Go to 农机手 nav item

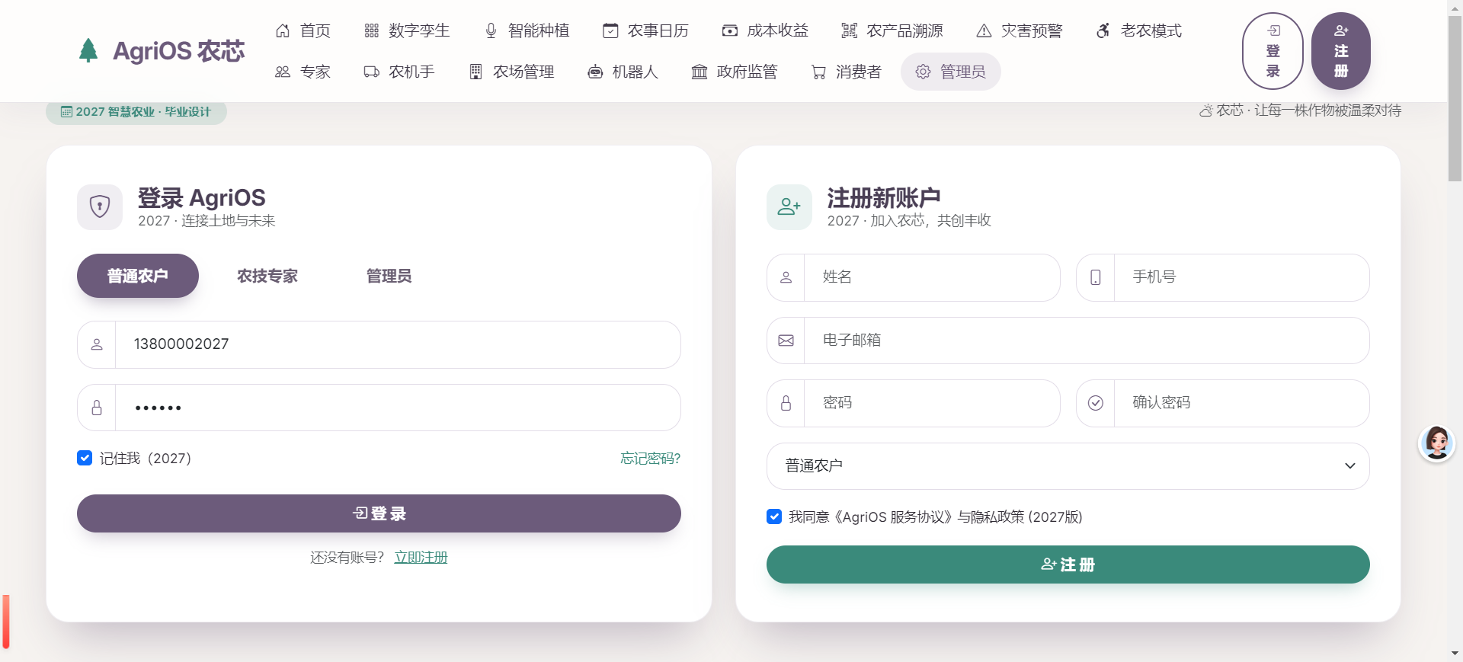[x=399, y=72]
